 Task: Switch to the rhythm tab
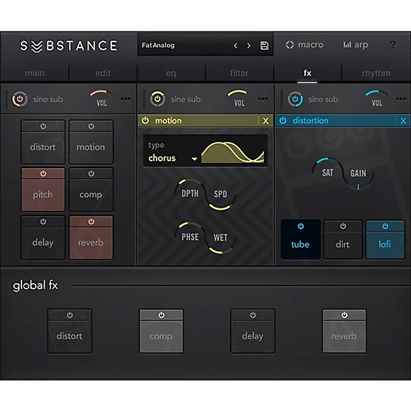tap(376, 73)
